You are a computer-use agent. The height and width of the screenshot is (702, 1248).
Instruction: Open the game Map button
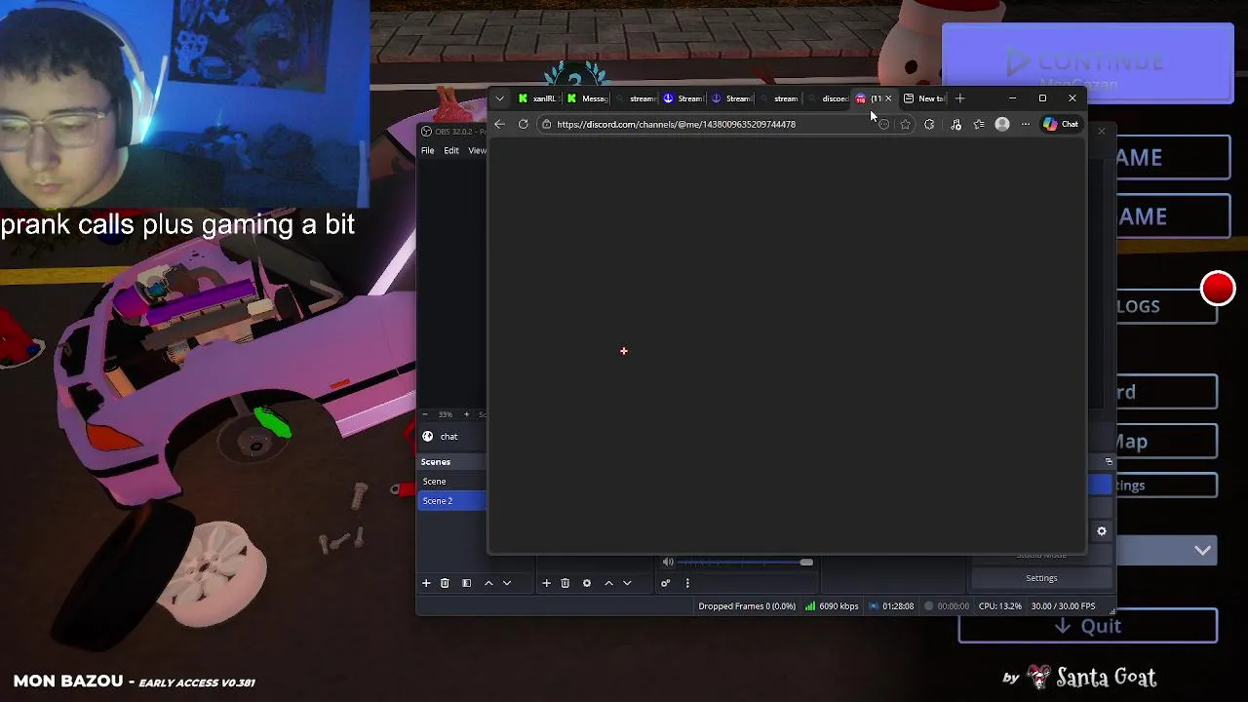[x=1167, y=442]
